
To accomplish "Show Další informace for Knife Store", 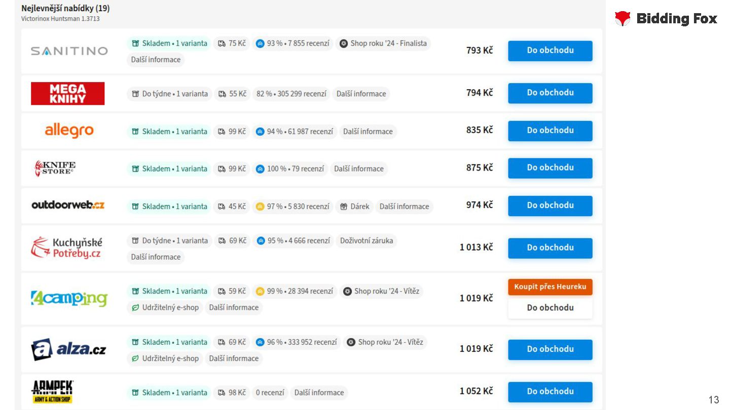I will [x=359, y=169].
